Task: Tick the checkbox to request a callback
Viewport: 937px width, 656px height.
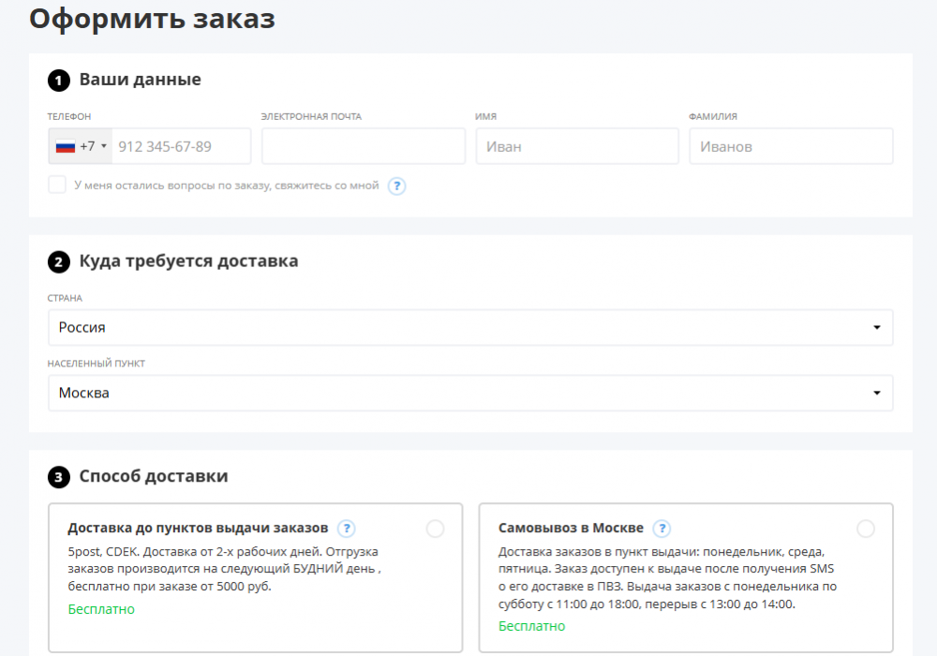Action: [x=57, y=185]
